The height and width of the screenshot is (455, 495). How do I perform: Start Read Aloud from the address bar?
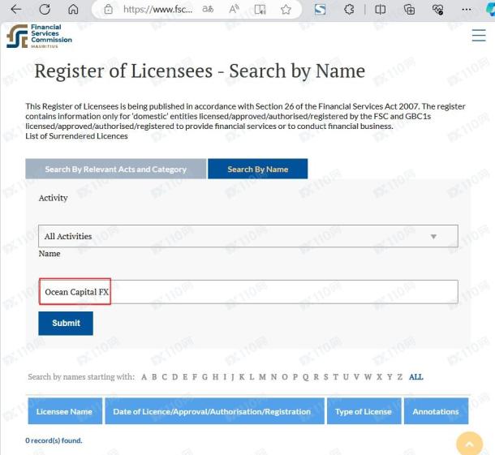(234, 10)
